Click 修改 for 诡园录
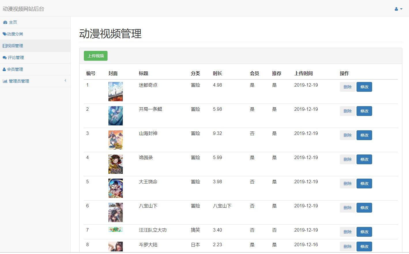Viewport: 409px width, 254px height. click(x=364, y=159)
